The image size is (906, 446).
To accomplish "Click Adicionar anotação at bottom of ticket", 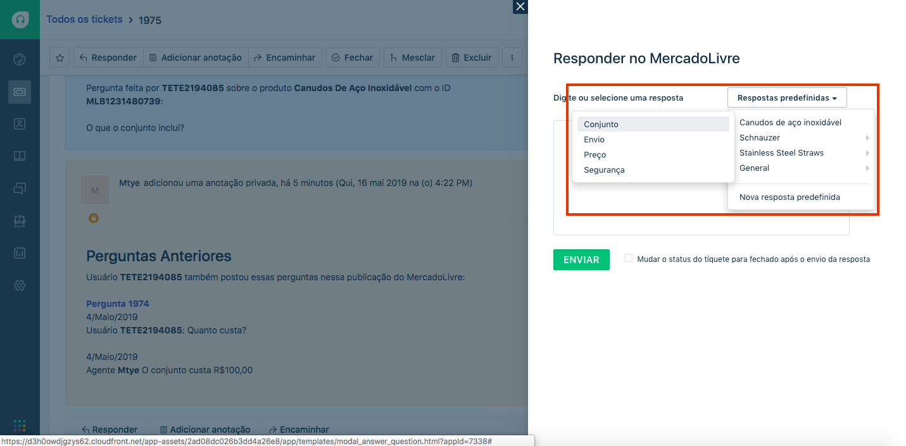I will 205,430.
